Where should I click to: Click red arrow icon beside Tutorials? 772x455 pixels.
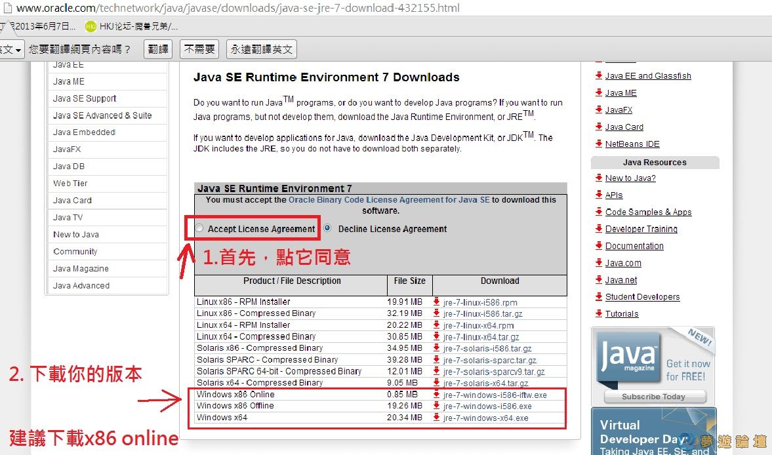click(x=599, y=314)
